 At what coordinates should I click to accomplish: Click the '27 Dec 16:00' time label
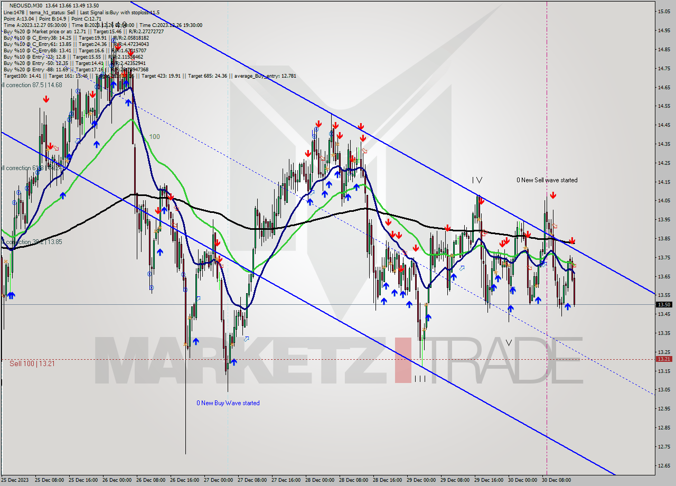(286, 480)
